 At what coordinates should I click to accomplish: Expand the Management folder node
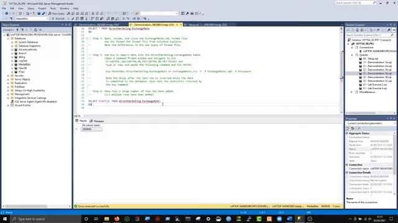[x=8, y=94]
